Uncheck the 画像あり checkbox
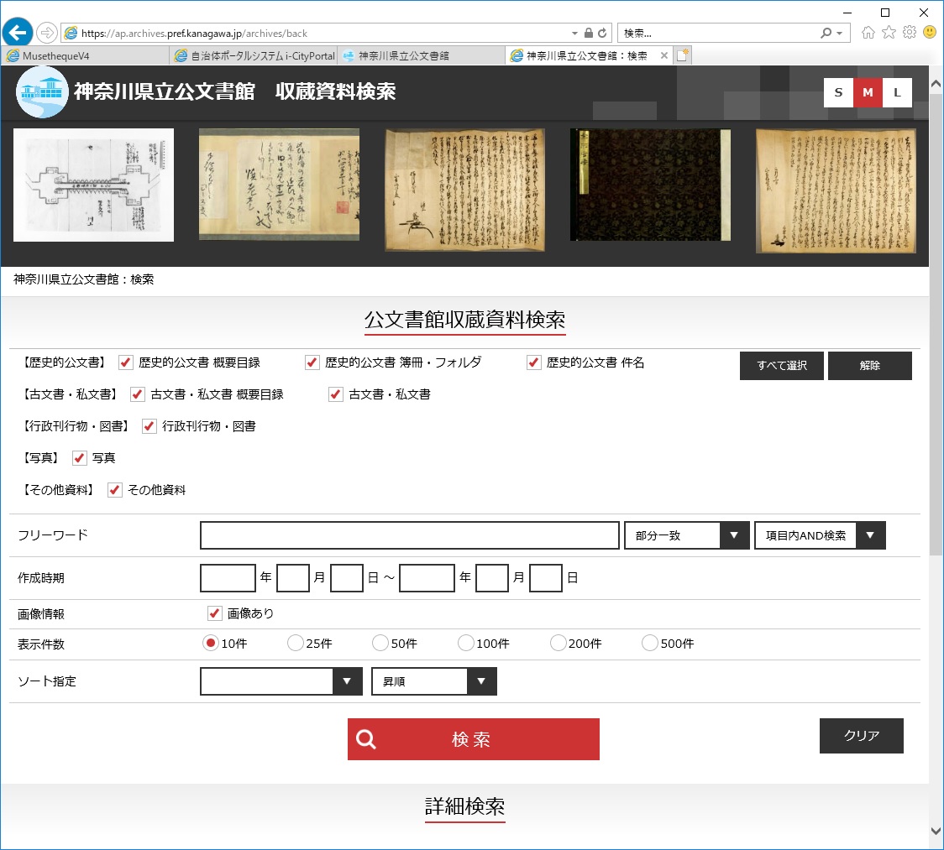Image resolution: width=944 pixels, height=850 pixels. 214,613
